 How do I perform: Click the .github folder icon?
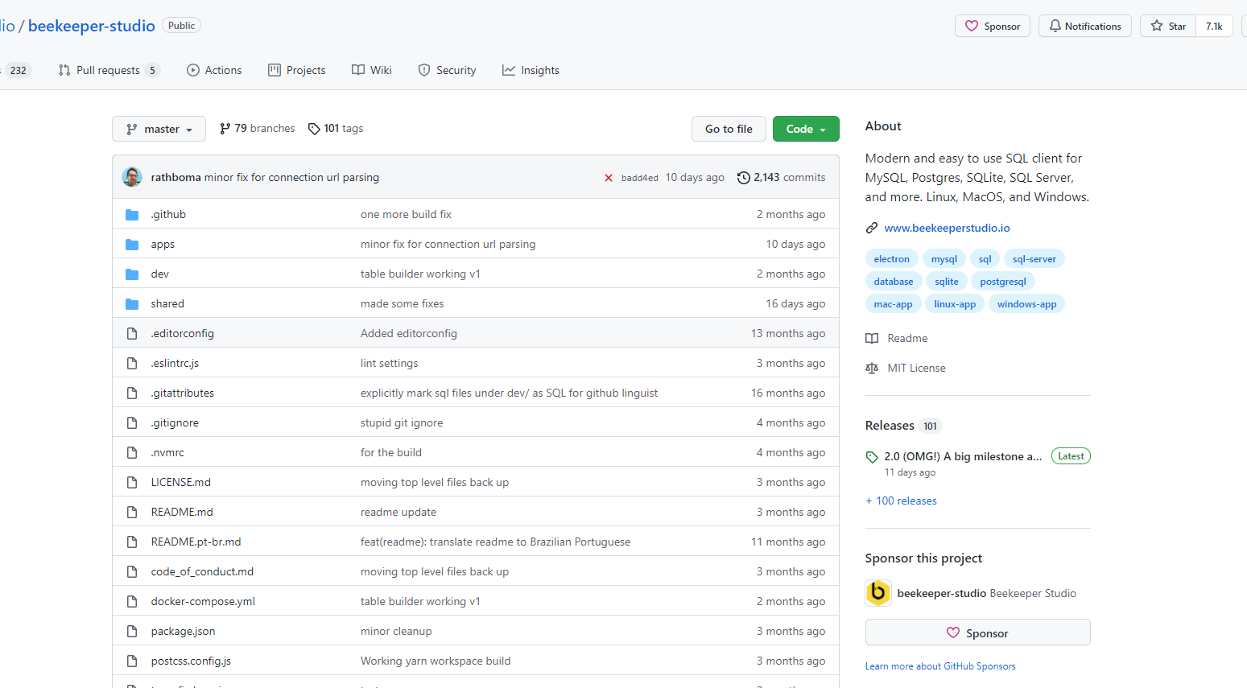point(132,215)
